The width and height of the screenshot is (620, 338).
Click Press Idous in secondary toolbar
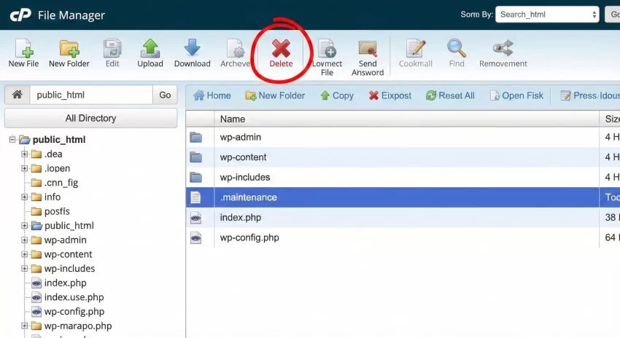point(590,95)
